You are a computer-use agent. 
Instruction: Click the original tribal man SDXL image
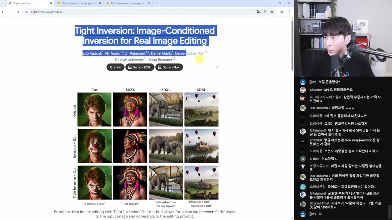(130, 109)
